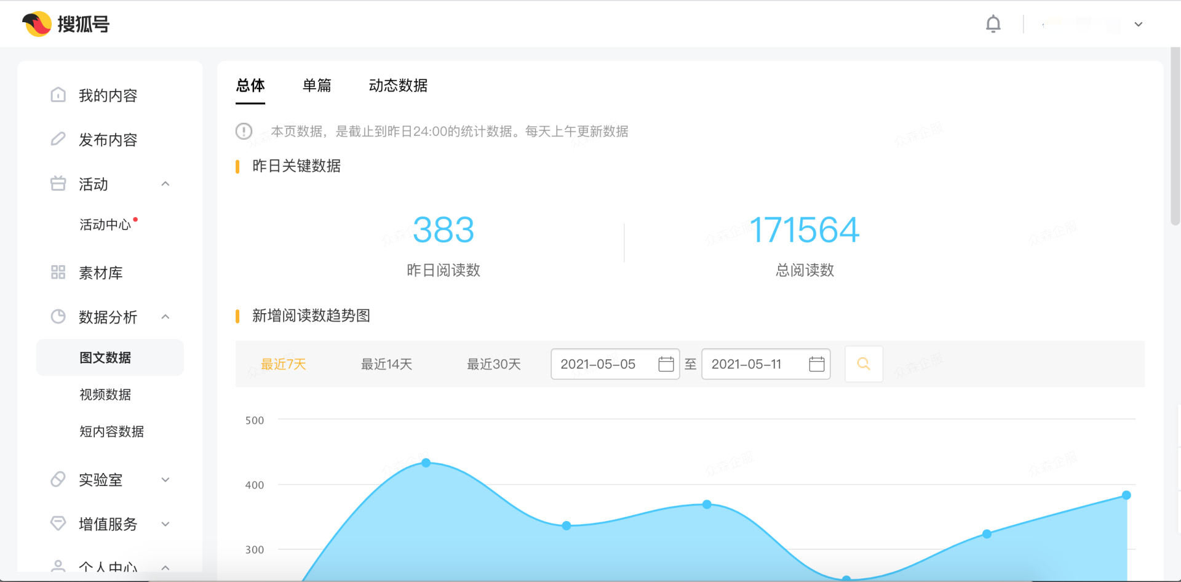Click the 383 昨日阅读数 value

[443, 230]
